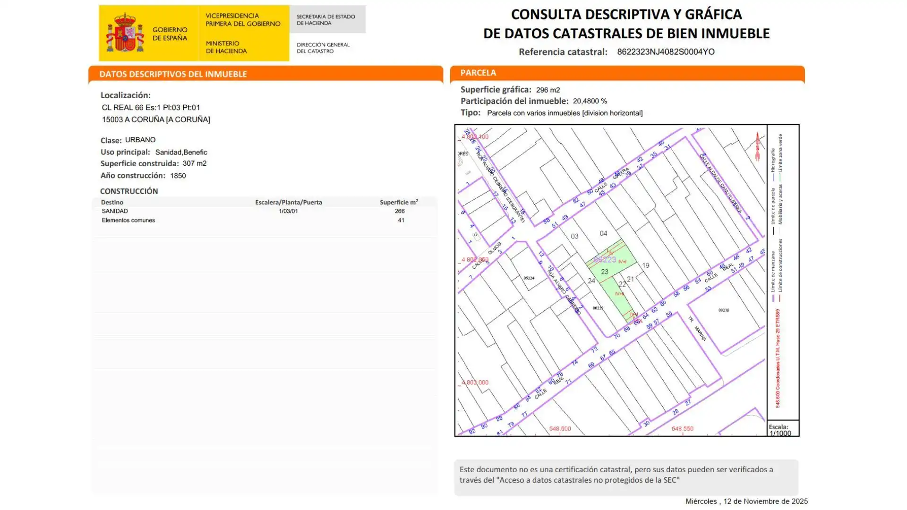Click the 'Destino' column header
907x510 pixels.
pyautogui.click(x=112, y=202)
